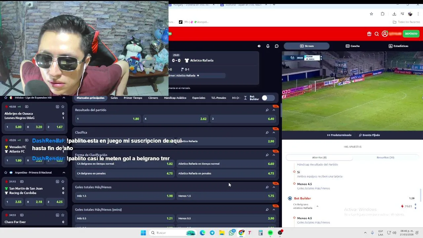Screen dimensions: 423x238
Task: Open the Córner Atletico Rafaela dropdown
Action: [198, 76]
